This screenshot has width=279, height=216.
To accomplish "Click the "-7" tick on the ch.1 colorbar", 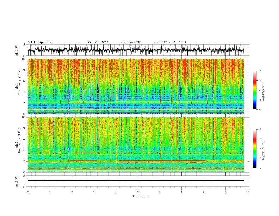I will click(x=260, y=109).
